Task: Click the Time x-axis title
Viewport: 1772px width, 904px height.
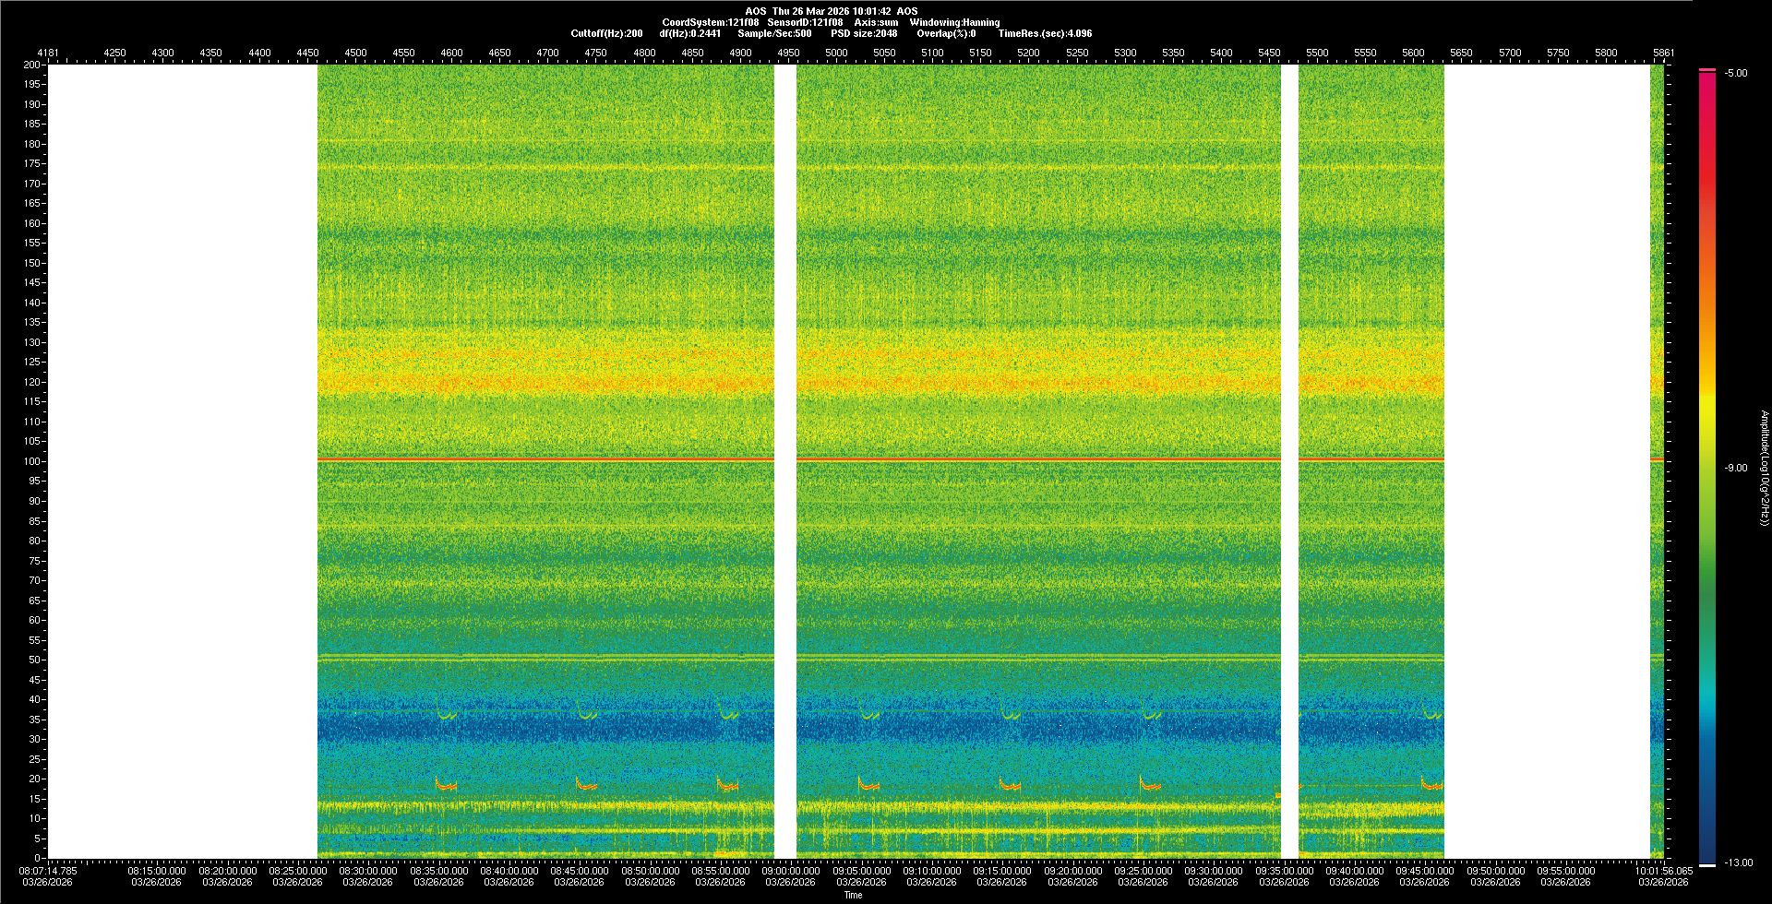Action: tap(853, 895)
